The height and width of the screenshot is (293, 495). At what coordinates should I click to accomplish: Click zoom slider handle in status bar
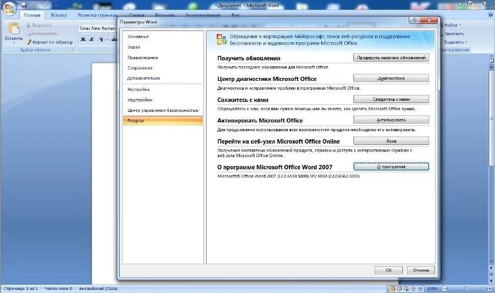pyautogui.click(x=467, y=288)
